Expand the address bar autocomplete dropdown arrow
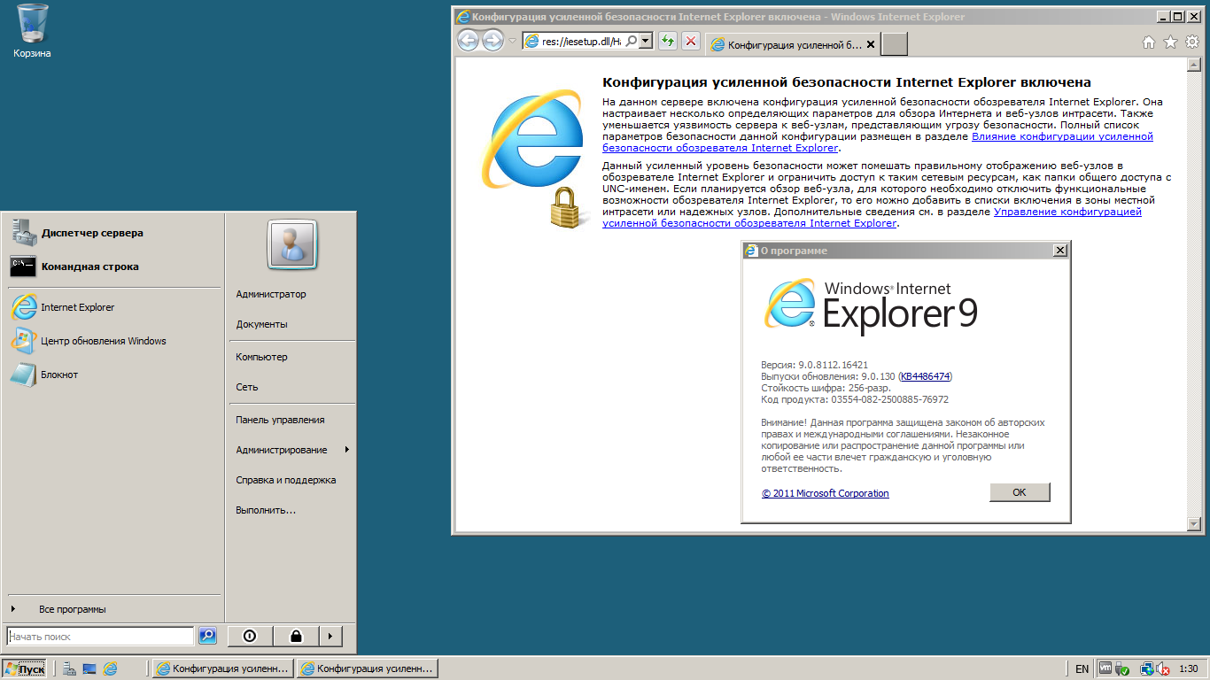 coord(645,41)
